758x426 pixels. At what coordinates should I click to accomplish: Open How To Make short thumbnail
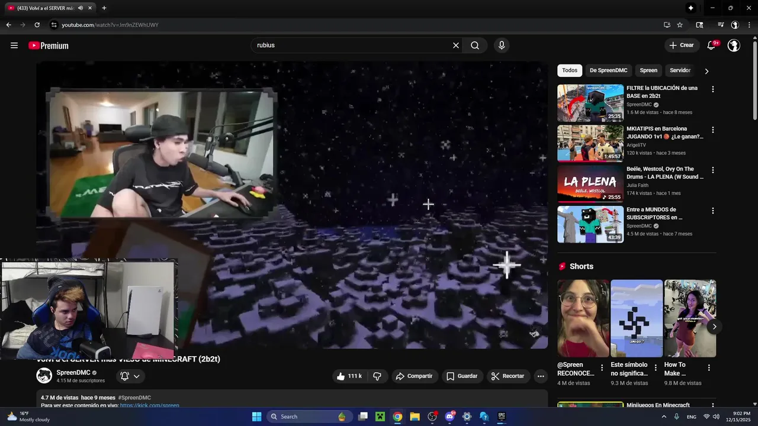[690, 318]
